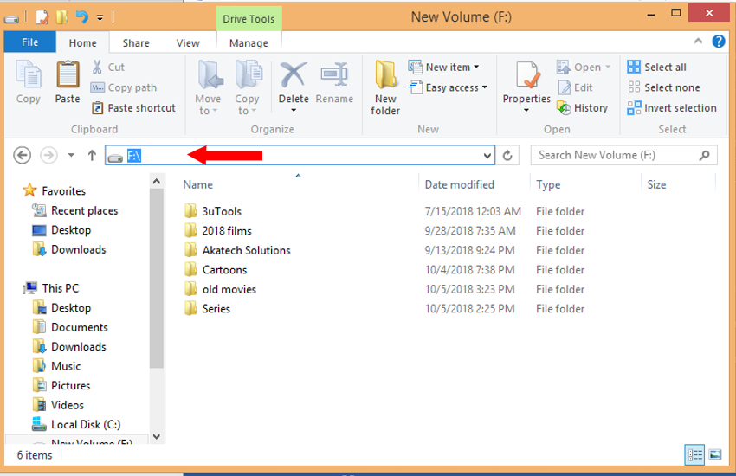Viewport: 736px width, 476px height.
Task: Open the Customize Quick Access Toolbar dropdown
Action: coord(100,18)
